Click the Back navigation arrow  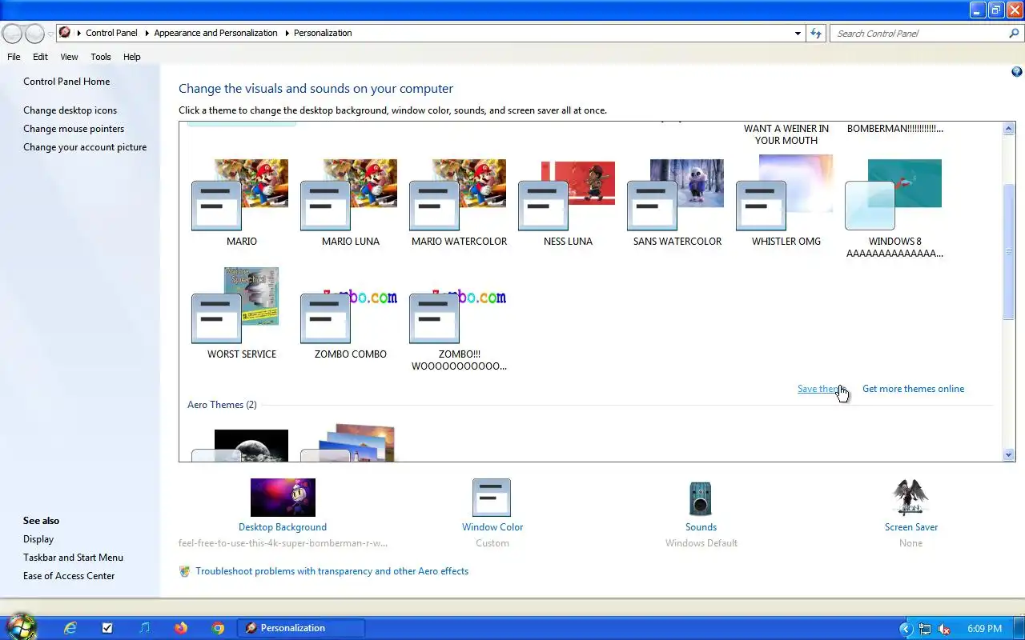[x=12, y=33]
